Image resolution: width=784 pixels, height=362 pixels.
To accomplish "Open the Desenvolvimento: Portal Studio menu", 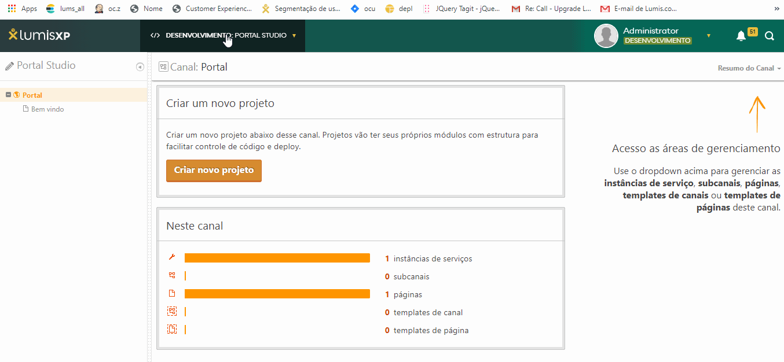I will (223, 35).
